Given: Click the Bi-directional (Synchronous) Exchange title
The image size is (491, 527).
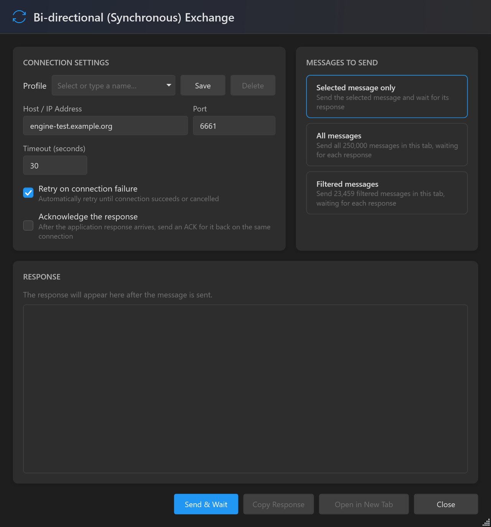Looking at the screenshot, I should tap(134, 18).
